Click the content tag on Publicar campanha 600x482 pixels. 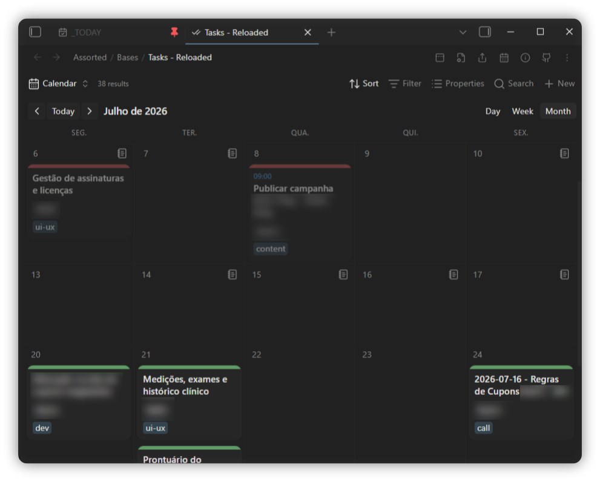pyautogui.click(x=271, y=249)
